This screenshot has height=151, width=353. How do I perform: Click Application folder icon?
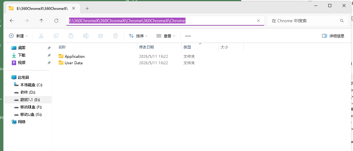61,56
